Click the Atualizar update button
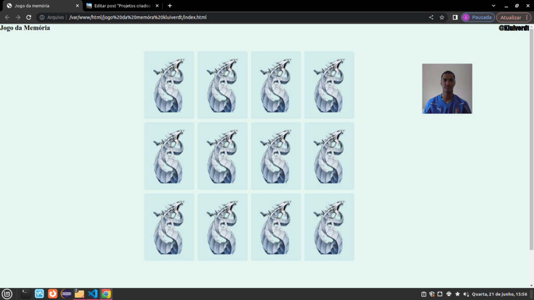The height and width of the screenshot is (300, 534). (511, 17)
